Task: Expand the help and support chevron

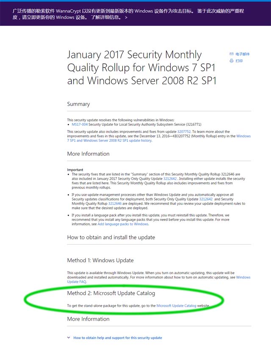Action: pyautogui.click(x=69, y=338)
